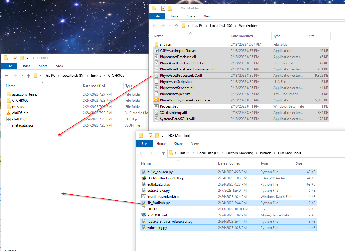Click This PC in WorkFolder breadcrumb path
The width and height of the screenshot is (345, 251).
click(x=197, y=26)
